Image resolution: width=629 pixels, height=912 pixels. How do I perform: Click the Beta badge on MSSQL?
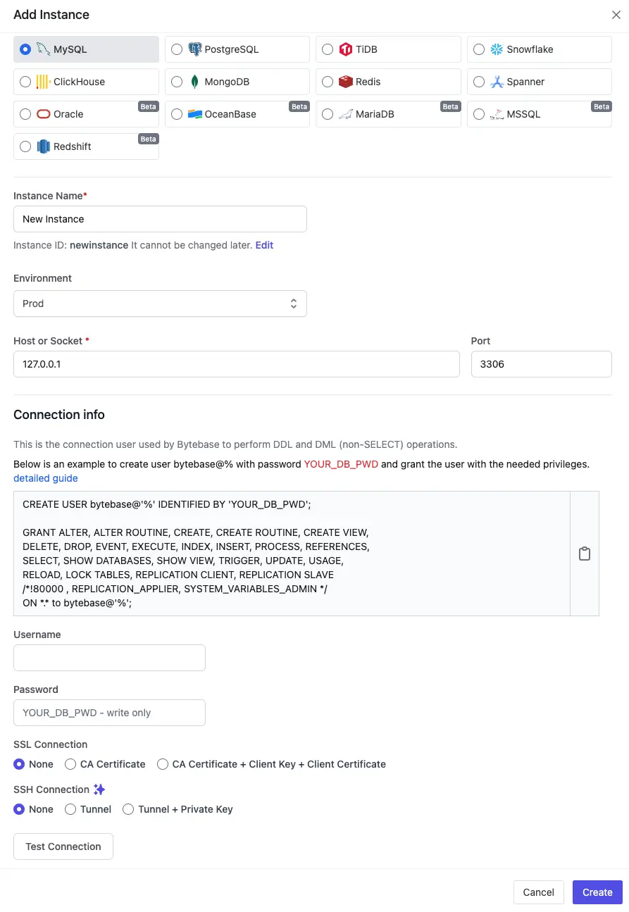[x=602, y=106]
